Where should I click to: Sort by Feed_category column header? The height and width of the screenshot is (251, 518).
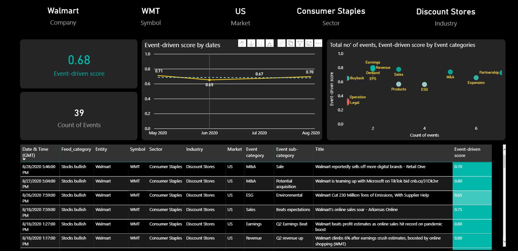pos(76,149)
